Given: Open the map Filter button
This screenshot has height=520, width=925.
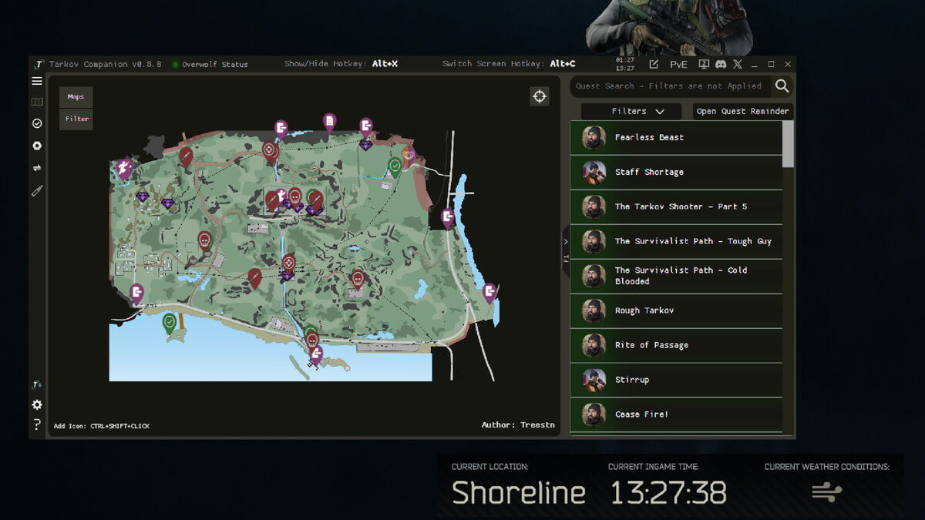Looking at the screenshot, I should (x=76, y=119).
